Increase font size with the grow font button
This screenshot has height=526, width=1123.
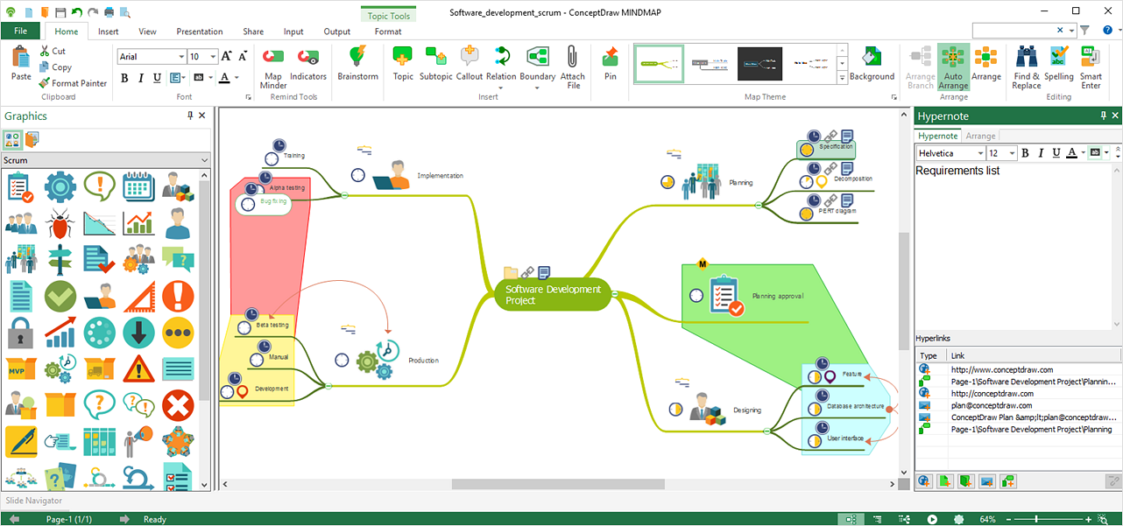(x=228, y=57)
